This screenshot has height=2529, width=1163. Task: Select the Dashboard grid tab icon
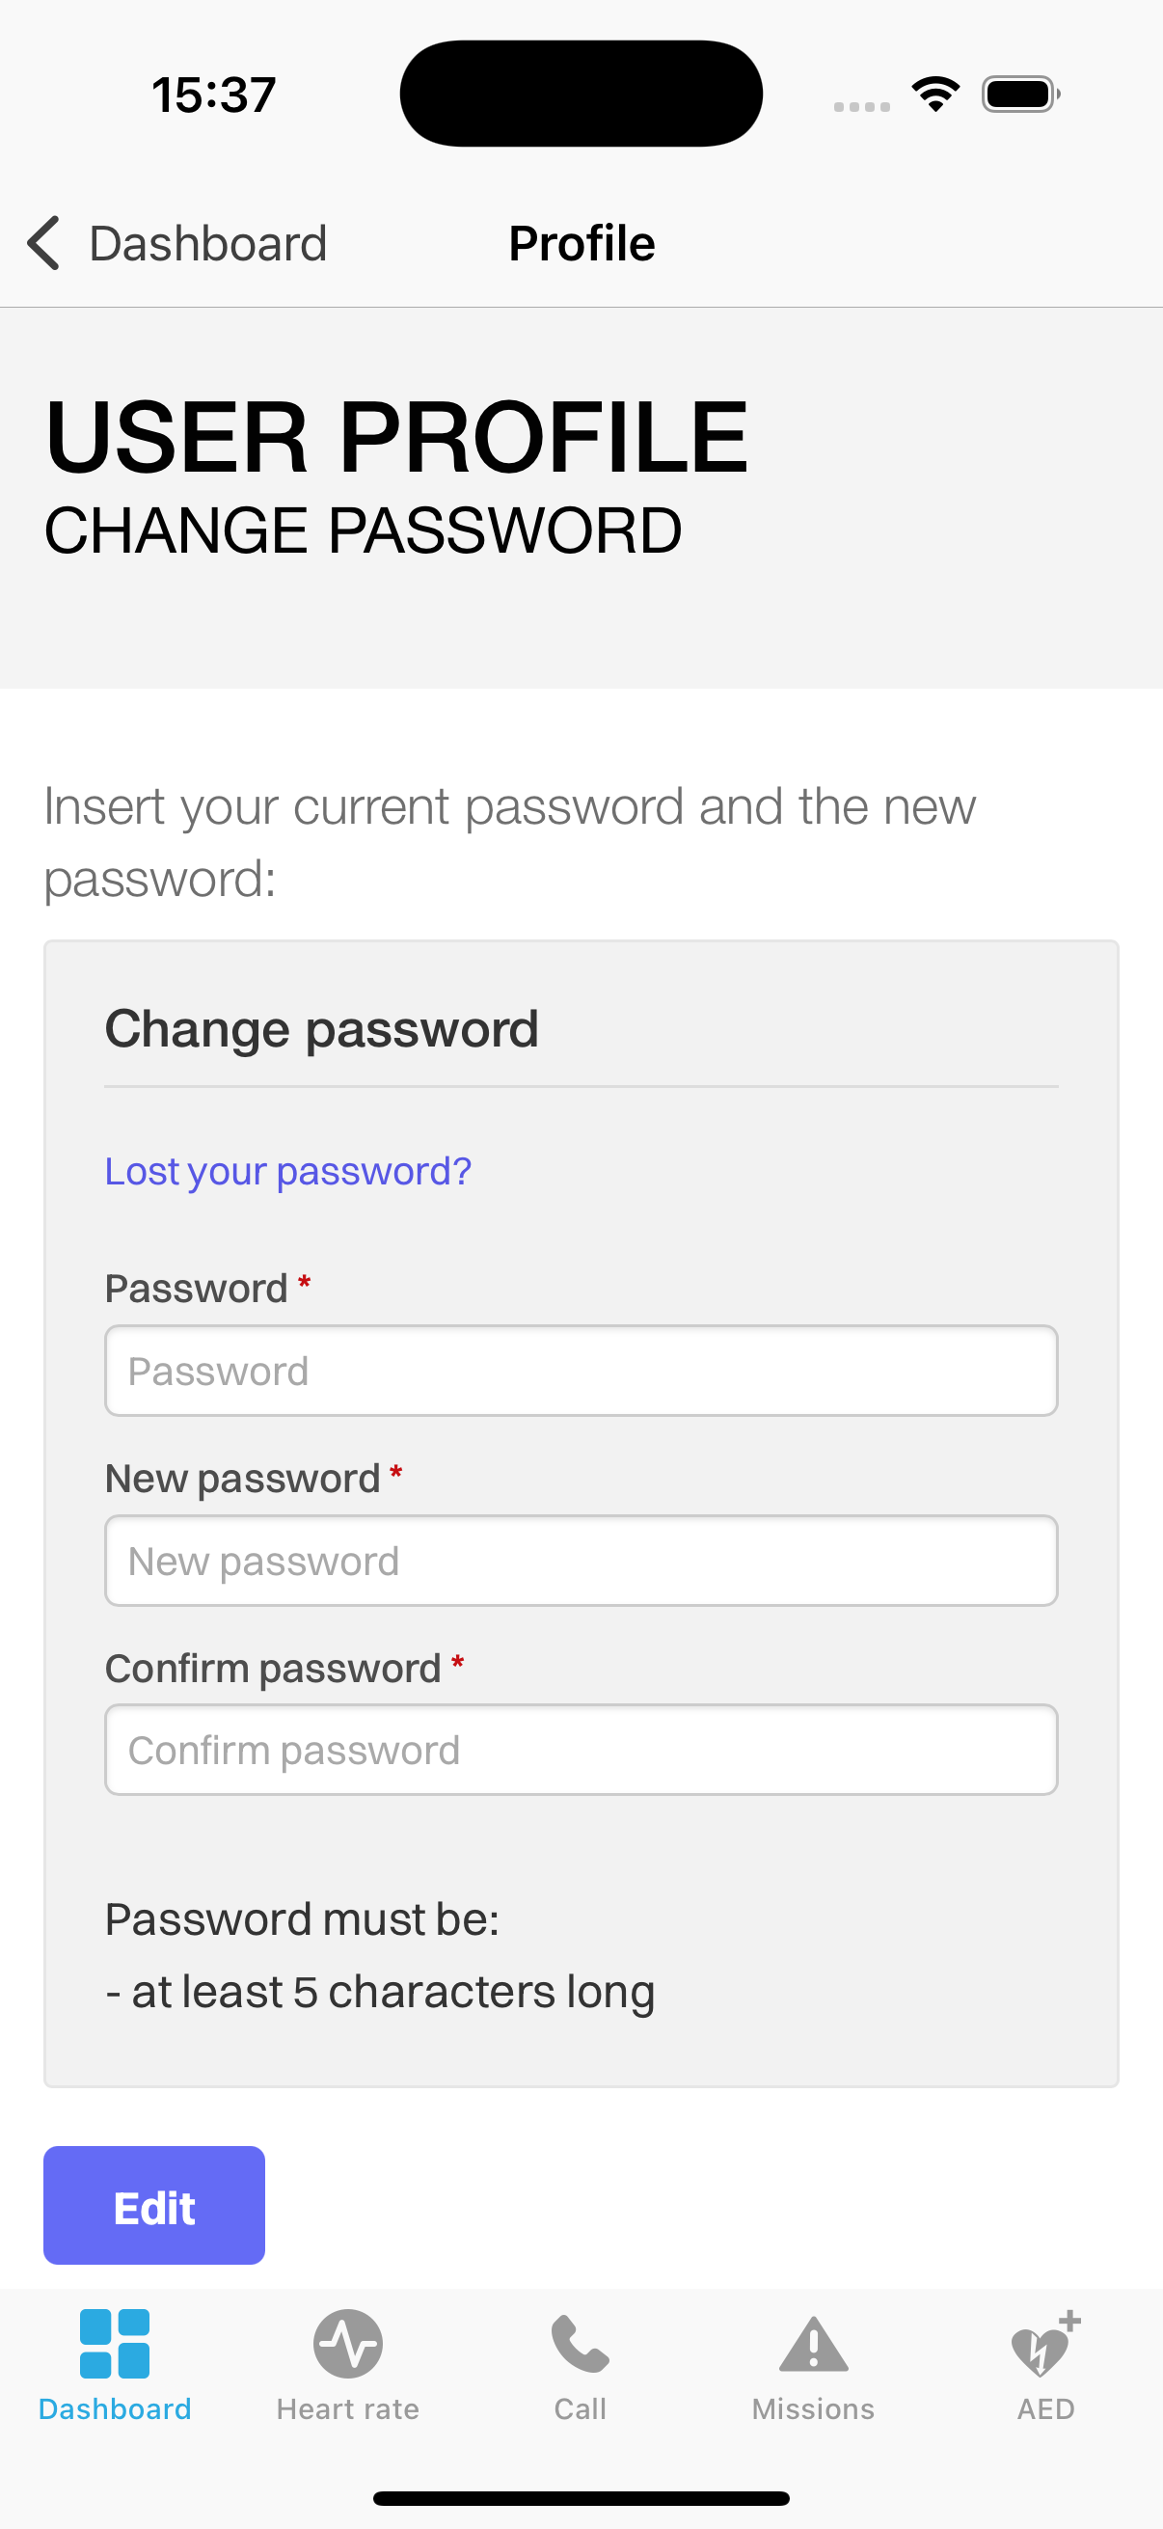point(115,2345)
